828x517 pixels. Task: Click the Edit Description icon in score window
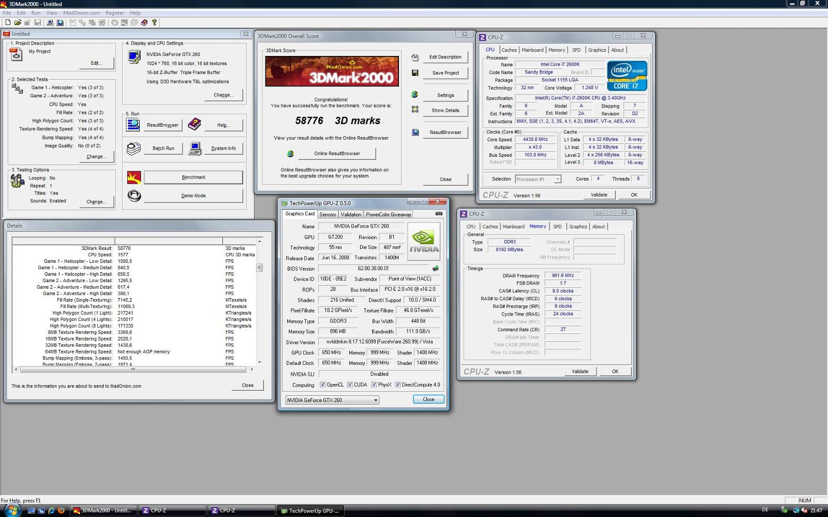[415, 57]
